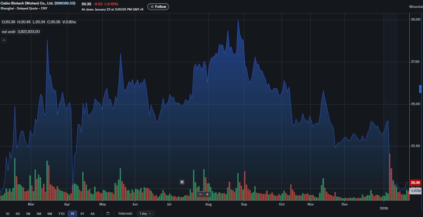This screenshot has width=423, height=217.
Task: Select the 1D time range
Action: [8, 214]
